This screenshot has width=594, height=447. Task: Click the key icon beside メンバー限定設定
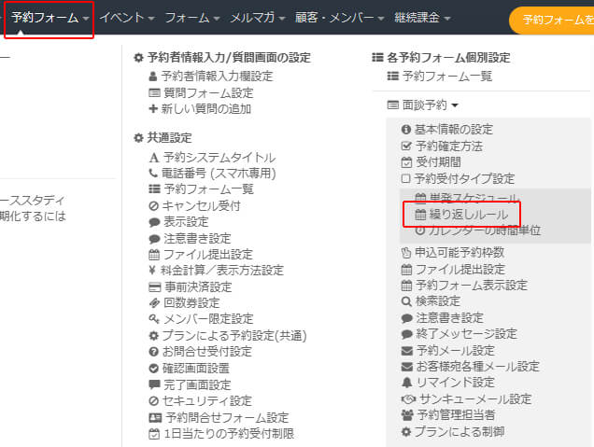pos(154,319)
